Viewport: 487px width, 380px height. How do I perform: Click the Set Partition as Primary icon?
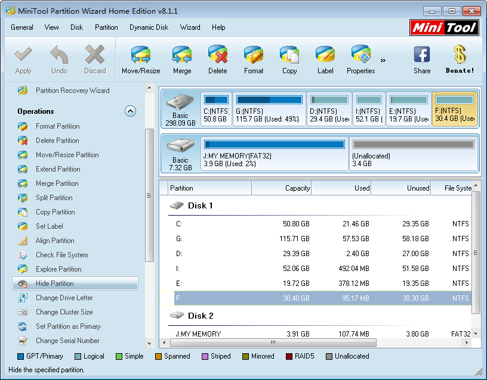tap(23, 326)
